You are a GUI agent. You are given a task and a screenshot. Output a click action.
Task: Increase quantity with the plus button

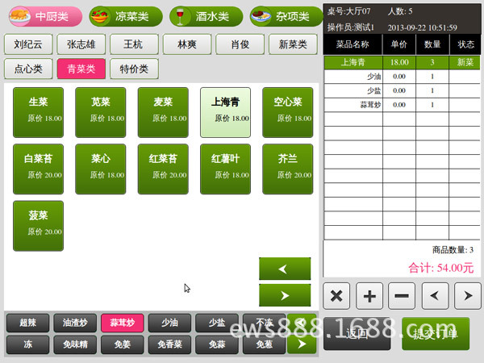coord(369,296)
